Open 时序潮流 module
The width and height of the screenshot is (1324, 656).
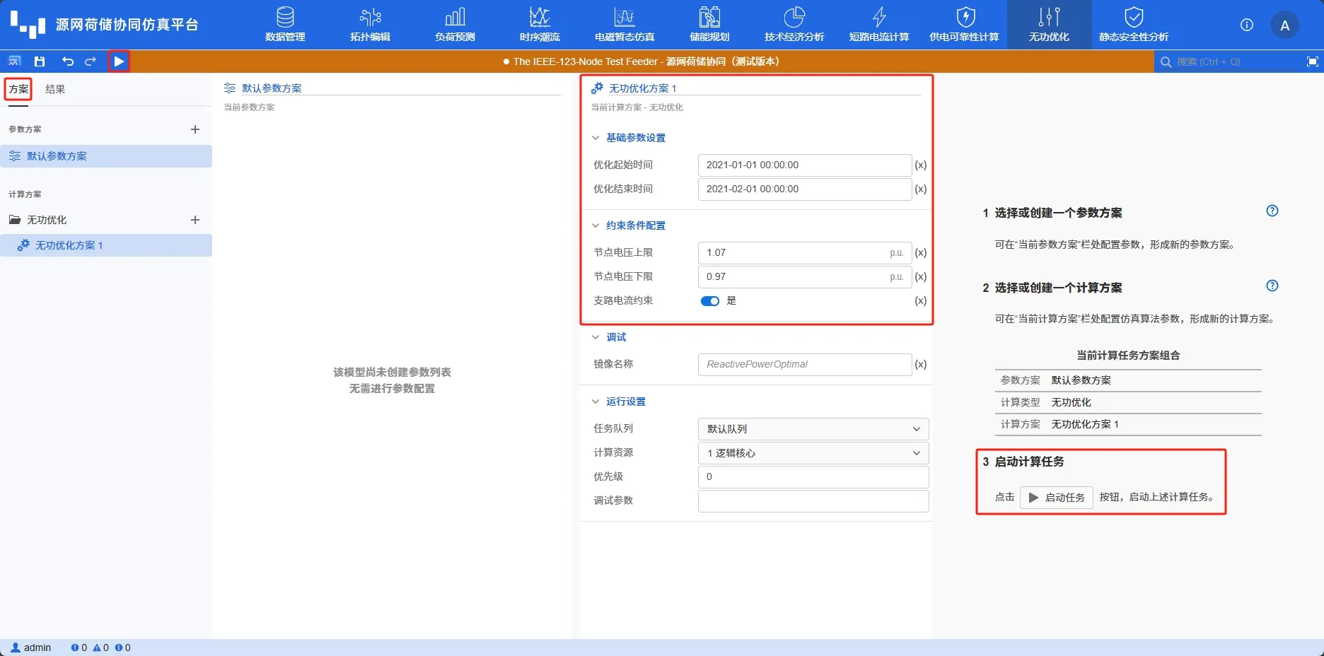click(x=540, y=25)
